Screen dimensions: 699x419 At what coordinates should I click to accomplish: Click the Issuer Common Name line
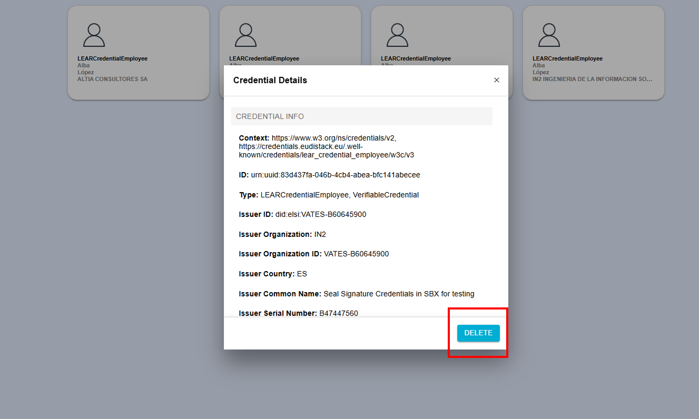coord(356,294)
